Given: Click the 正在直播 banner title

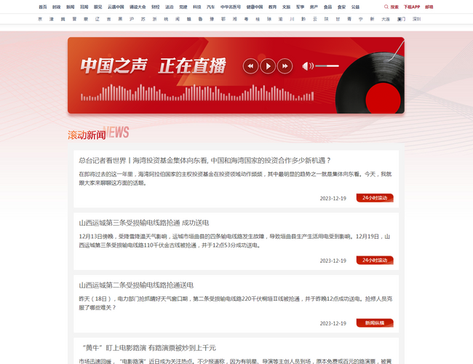Looking at the screenshot, I should tap(192, 66).
